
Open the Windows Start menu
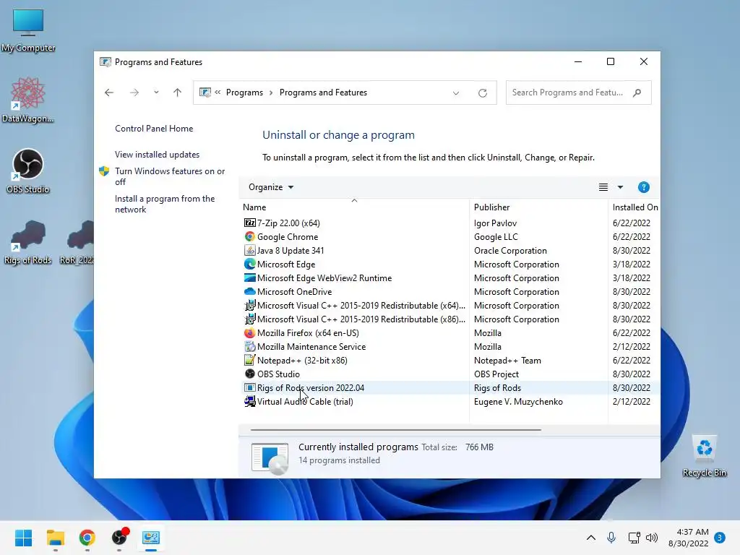pos(24,538)
